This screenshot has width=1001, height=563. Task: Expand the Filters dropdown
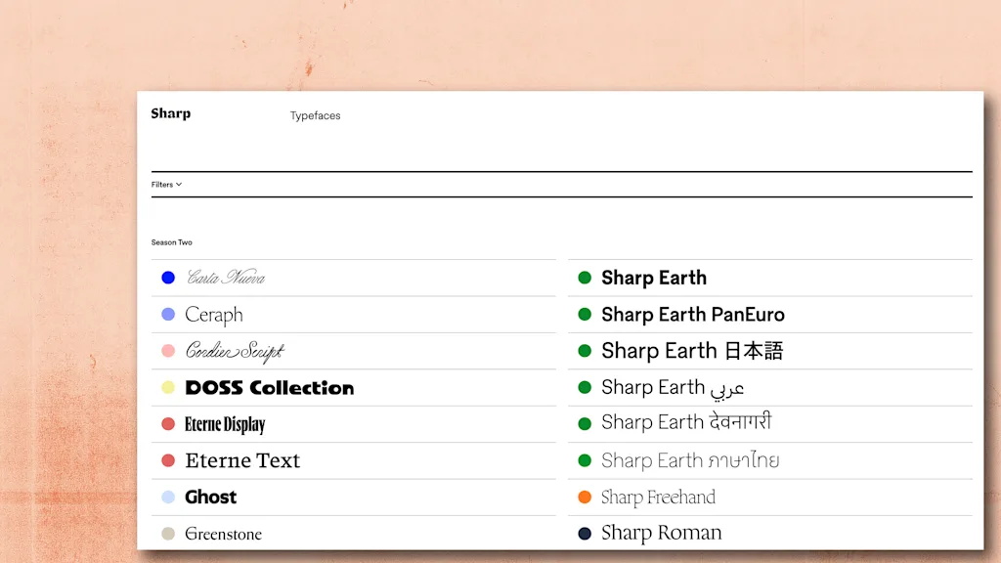(166, 184)
